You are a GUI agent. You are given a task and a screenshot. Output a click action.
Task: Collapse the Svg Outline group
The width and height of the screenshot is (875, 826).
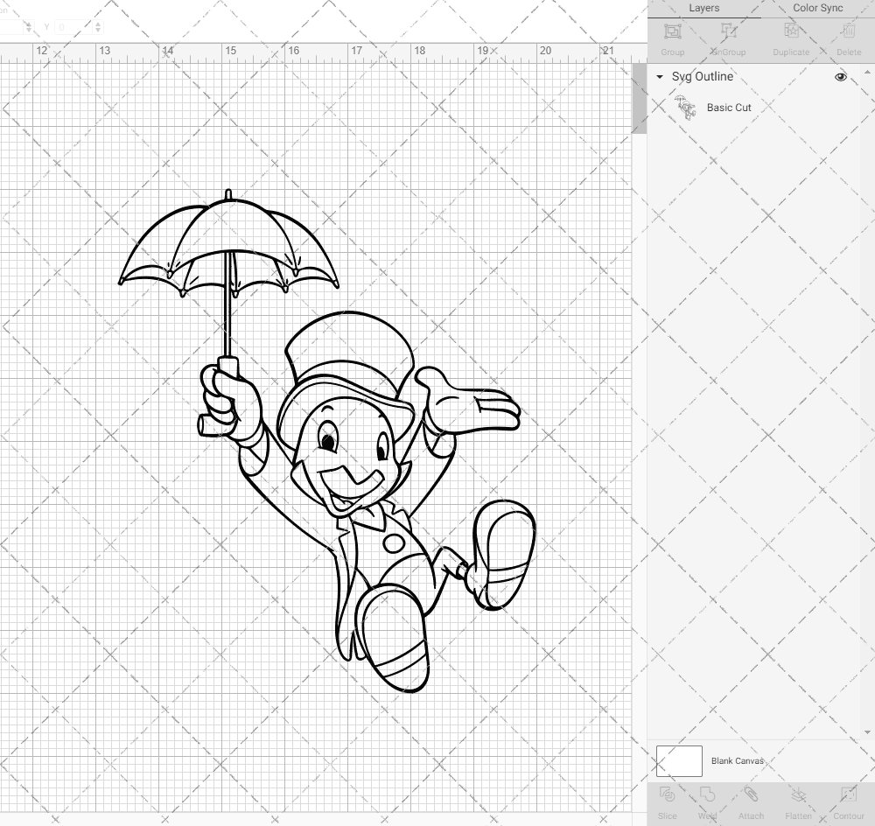coord(659,77)
